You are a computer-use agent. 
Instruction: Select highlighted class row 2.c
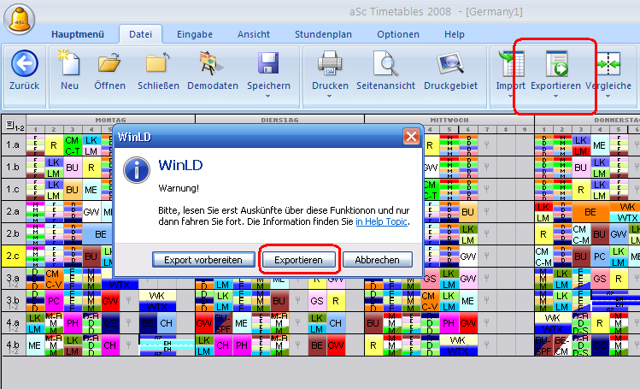[13, 256]
